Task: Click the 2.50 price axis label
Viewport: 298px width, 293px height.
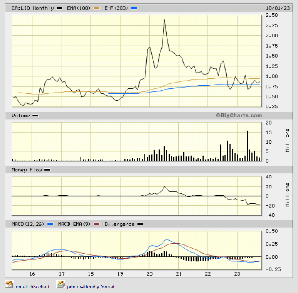Action: point(271,15)
